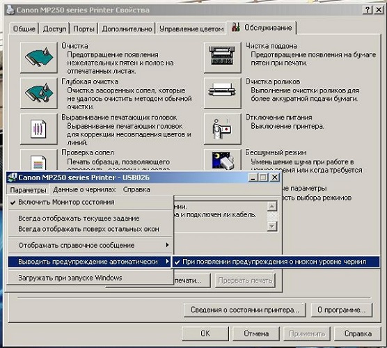Viewport: 387px width, 348px height.
Task: Open the Справка menu in status monitor
Action: click(136, 189)
